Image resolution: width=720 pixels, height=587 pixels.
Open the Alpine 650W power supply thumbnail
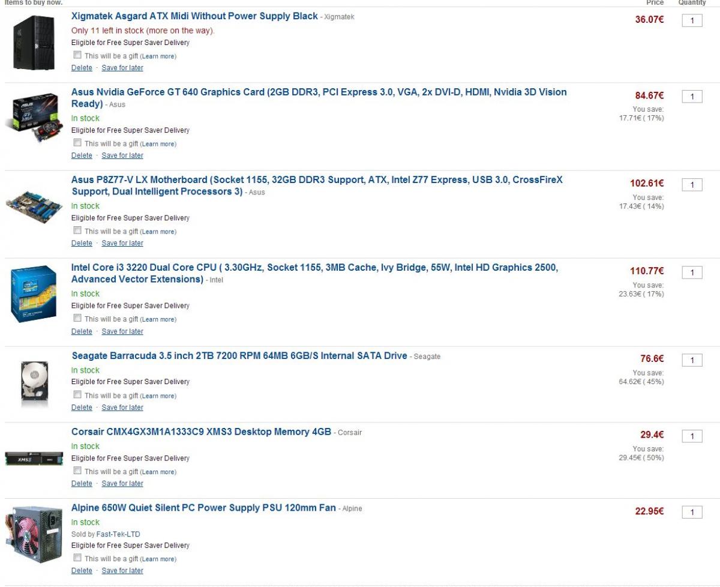click(x=34, y=535)
